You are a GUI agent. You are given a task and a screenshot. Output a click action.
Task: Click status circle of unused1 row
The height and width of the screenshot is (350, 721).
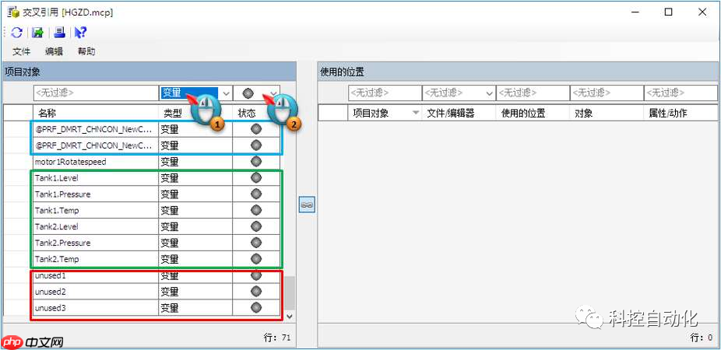(256, 275)
